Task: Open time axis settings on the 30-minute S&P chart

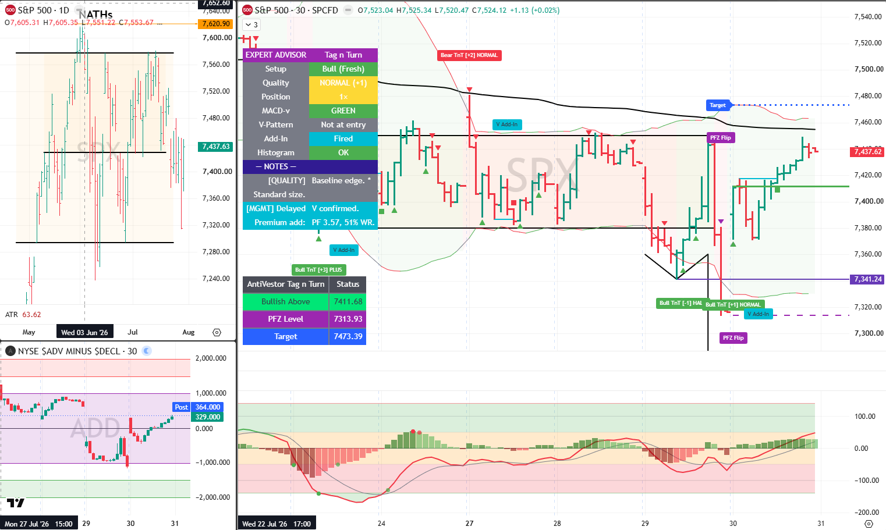Action: 869,524
